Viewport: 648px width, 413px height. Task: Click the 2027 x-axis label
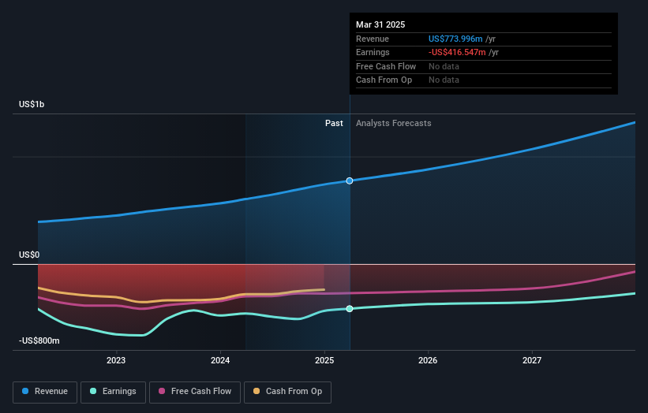coord(532,360)
